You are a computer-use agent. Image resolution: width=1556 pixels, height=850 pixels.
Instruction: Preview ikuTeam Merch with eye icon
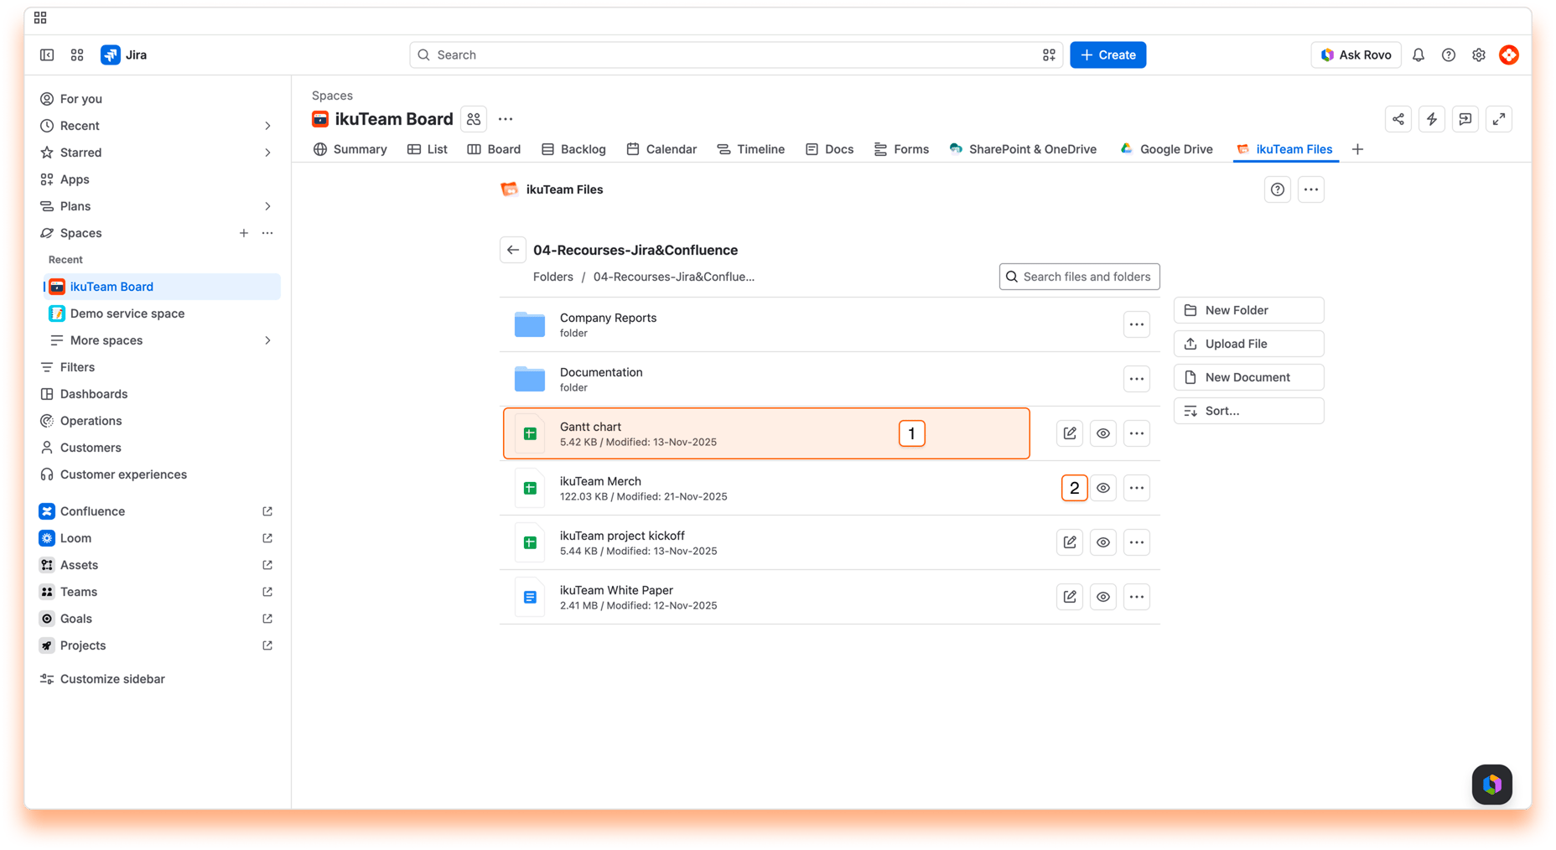(x=1103, y=488)
